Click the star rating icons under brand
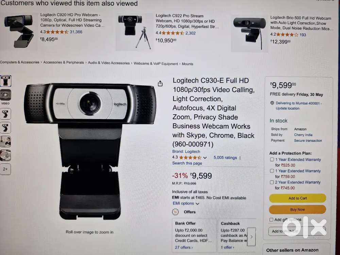The image size is (340, 255). coord(190,158)
